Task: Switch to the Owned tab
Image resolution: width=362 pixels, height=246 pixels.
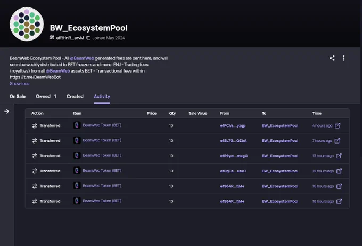Action: pos(46,96)
